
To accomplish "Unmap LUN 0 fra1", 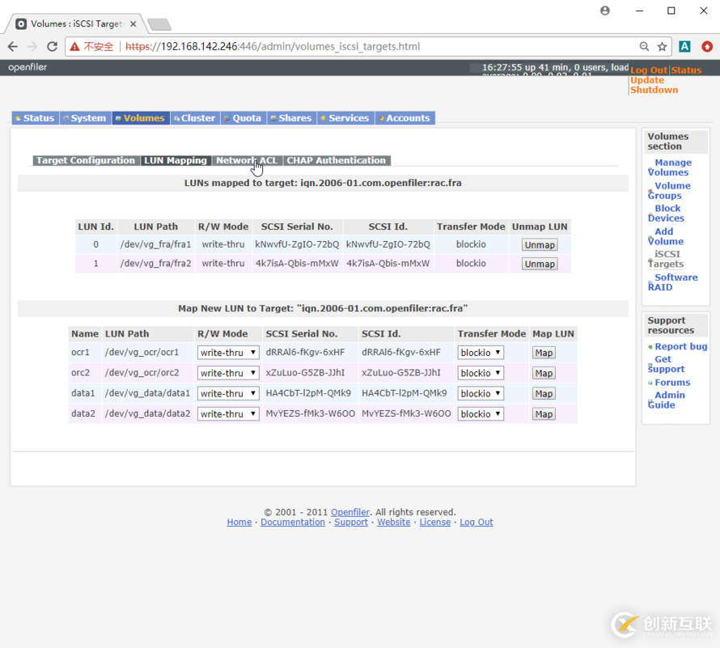I will (539, 244).
